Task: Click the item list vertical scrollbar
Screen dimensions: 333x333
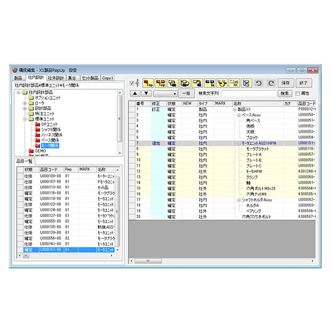Action: click(117, 210)
